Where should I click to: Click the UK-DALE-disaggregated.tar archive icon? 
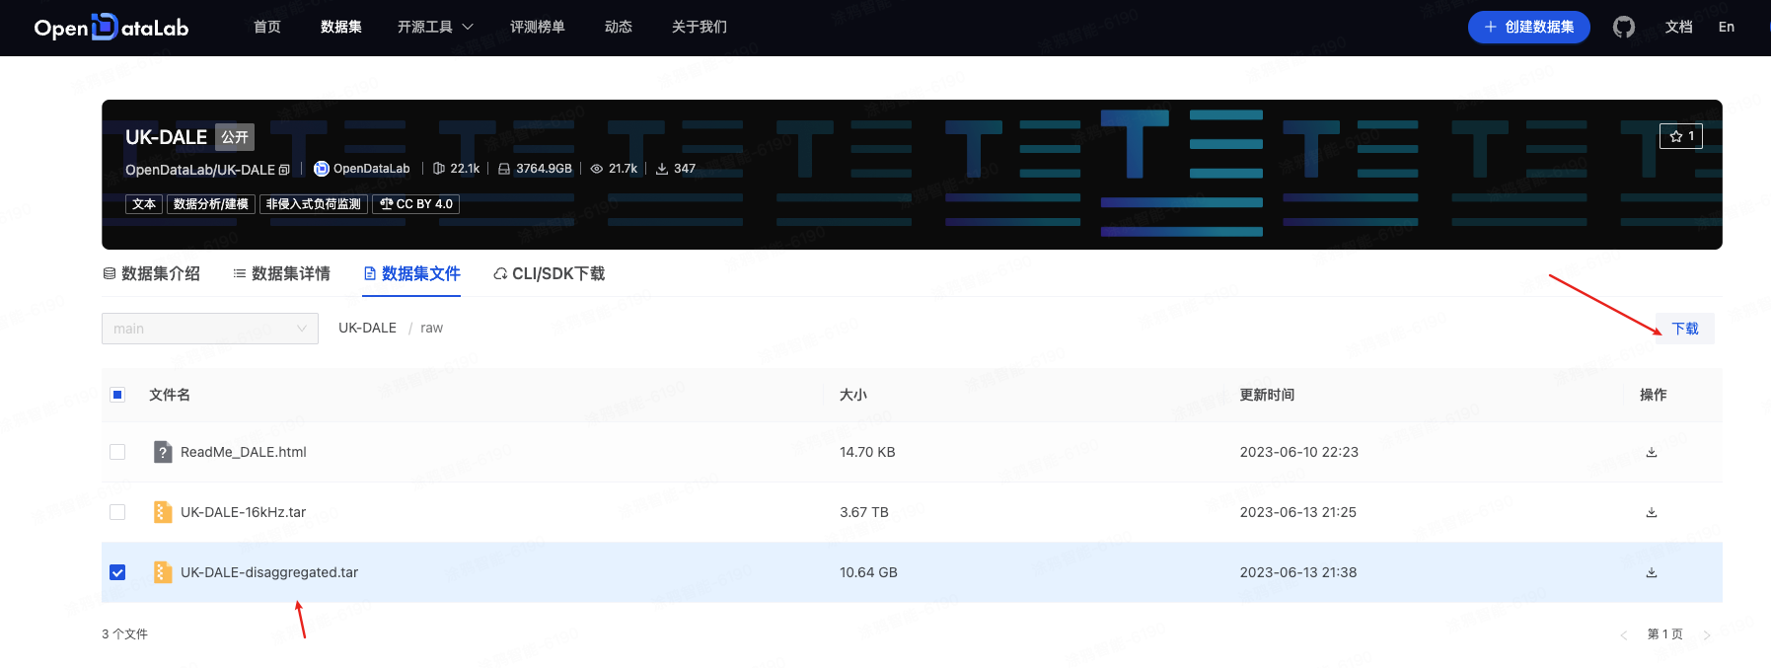click(163, 572)
